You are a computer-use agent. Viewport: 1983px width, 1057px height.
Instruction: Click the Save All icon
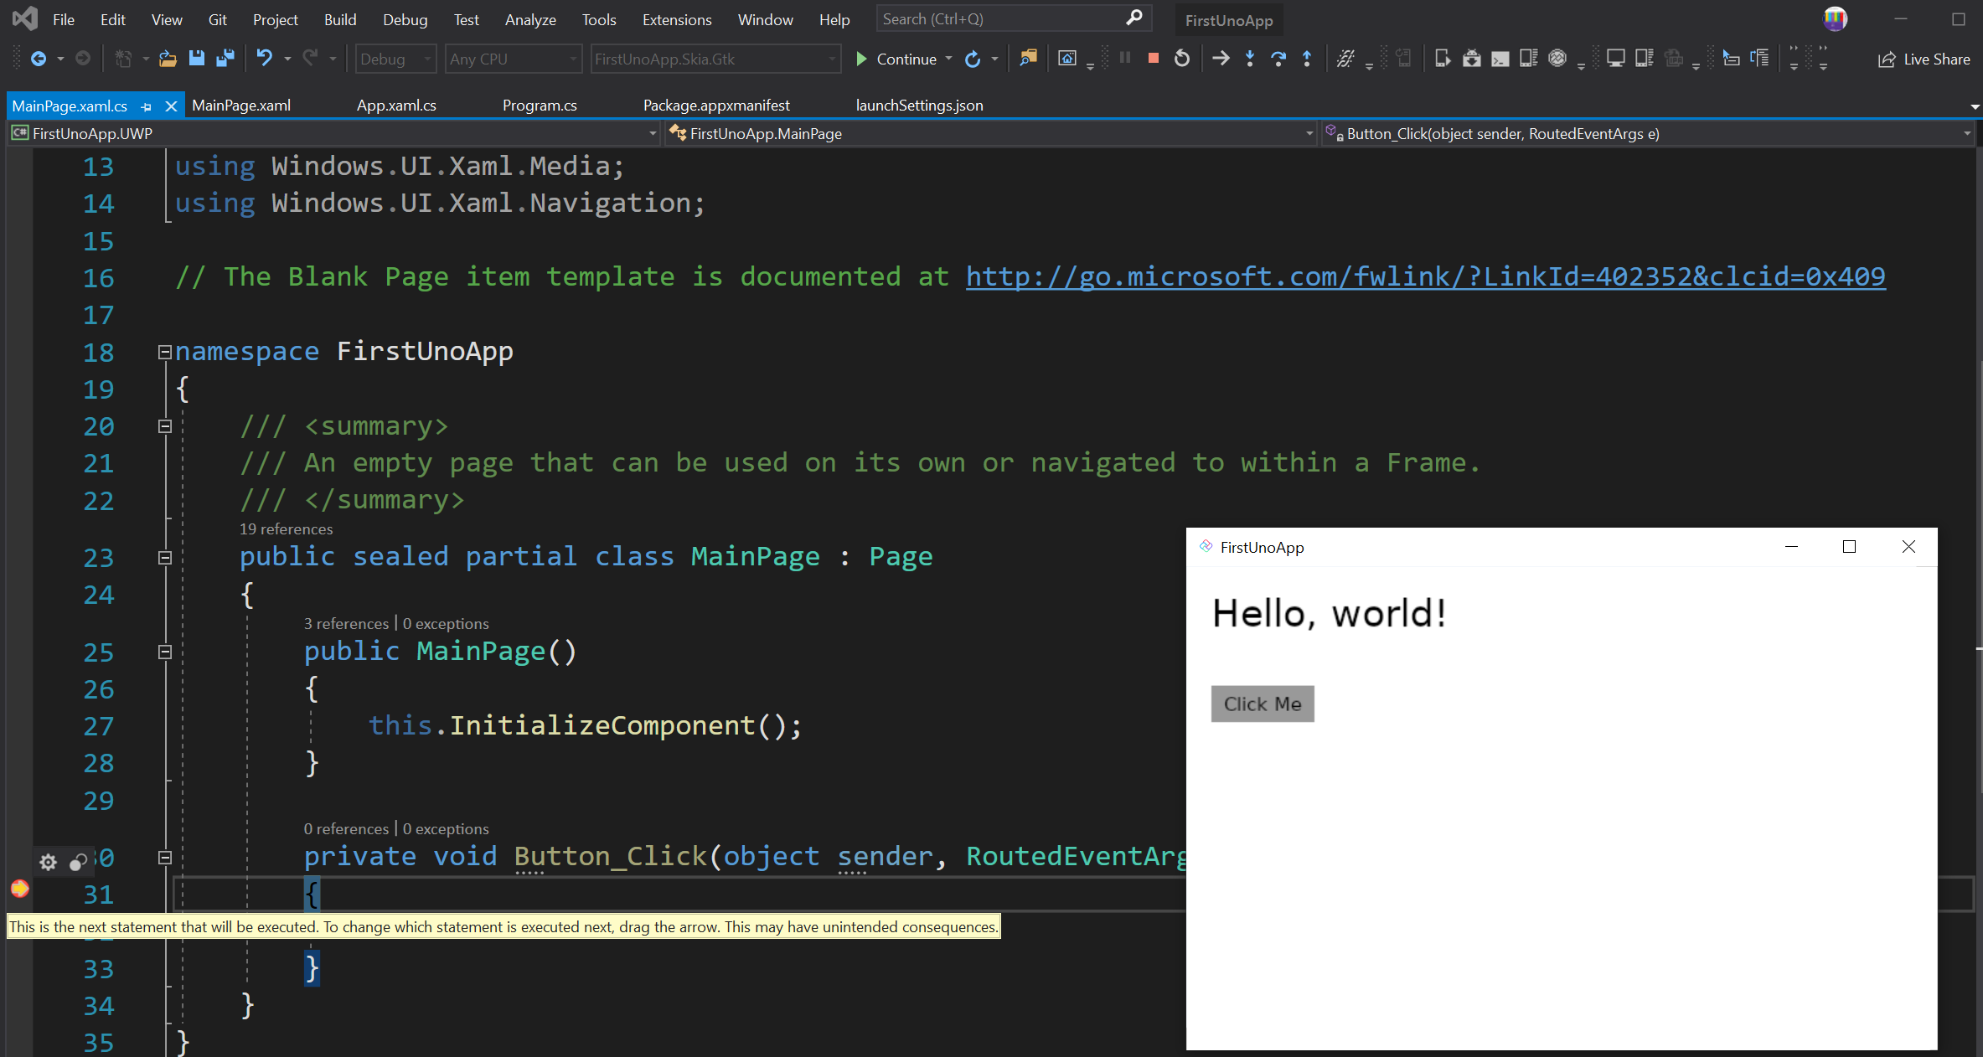pyautogui.click(x=225, y=59)
